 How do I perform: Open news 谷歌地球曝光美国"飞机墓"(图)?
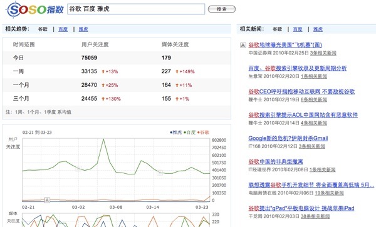pyautogui.click(x=285, y=45)
